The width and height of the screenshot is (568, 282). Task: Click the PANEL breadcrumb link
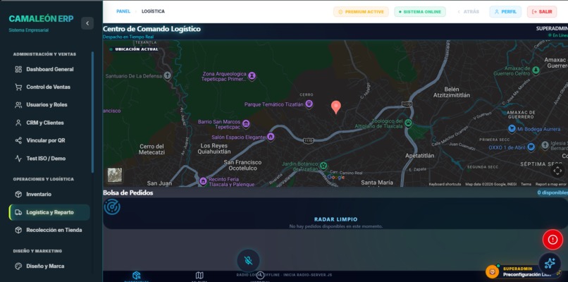coord(123,11)
